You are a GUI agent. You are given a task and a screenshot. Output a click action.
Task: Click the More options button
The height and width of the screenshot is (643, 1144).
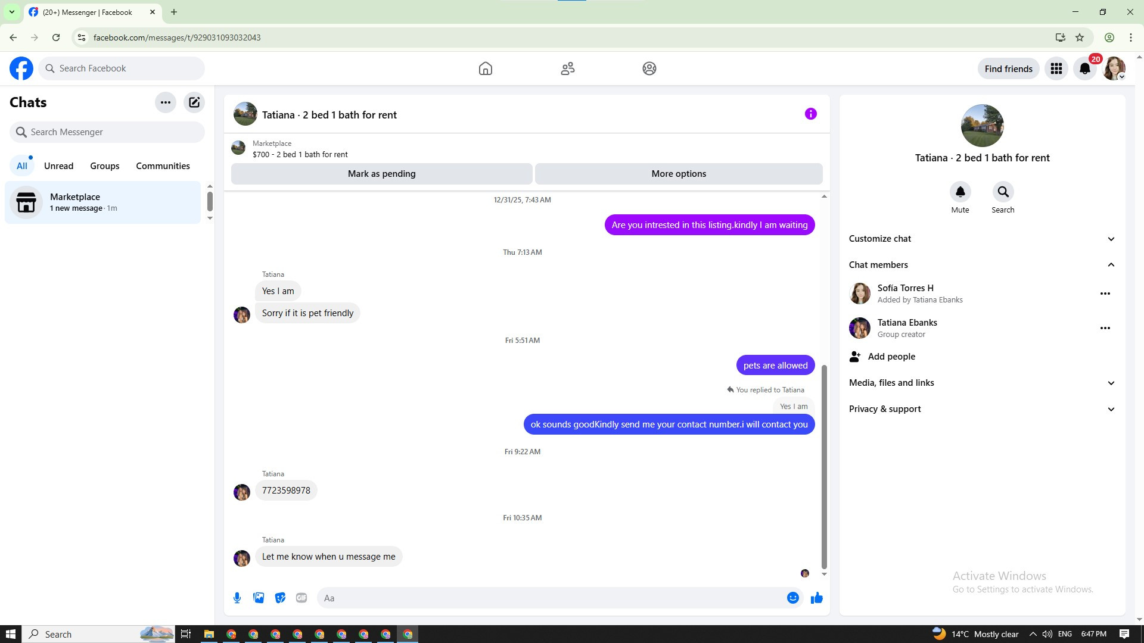point(678,174)
